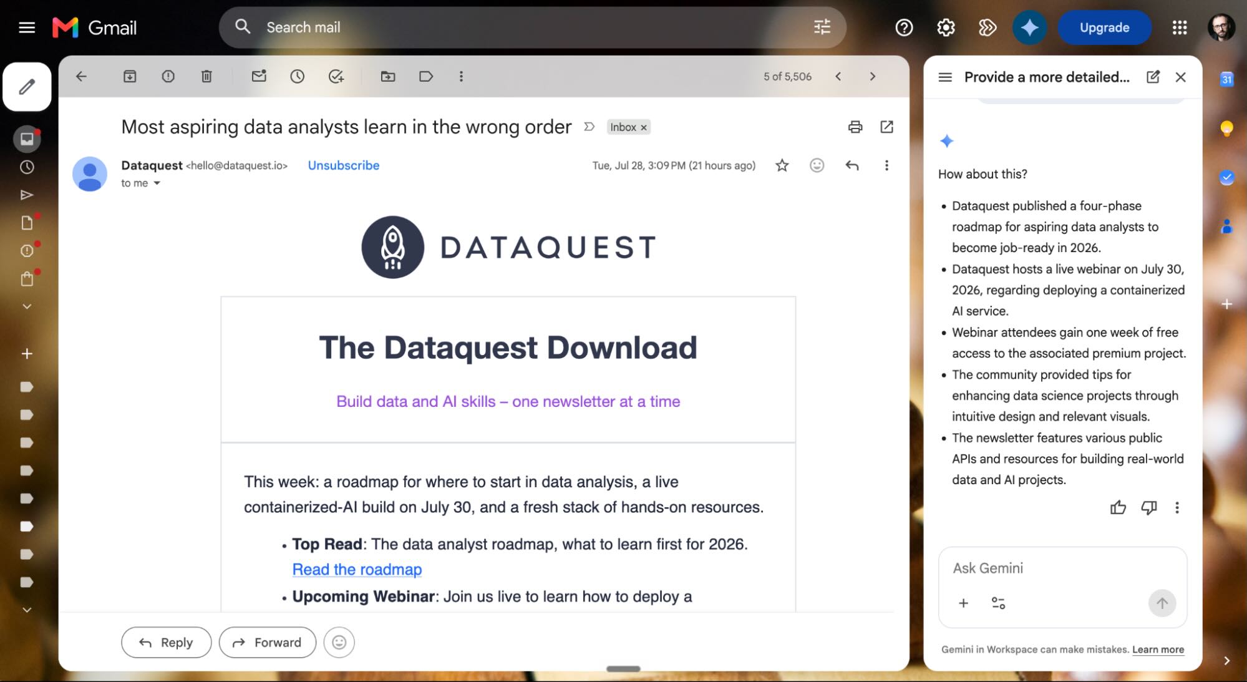The height and width of the screenshot is (682, 1247).
Task: Open email in new window
Action: click(x=886, y=127)
